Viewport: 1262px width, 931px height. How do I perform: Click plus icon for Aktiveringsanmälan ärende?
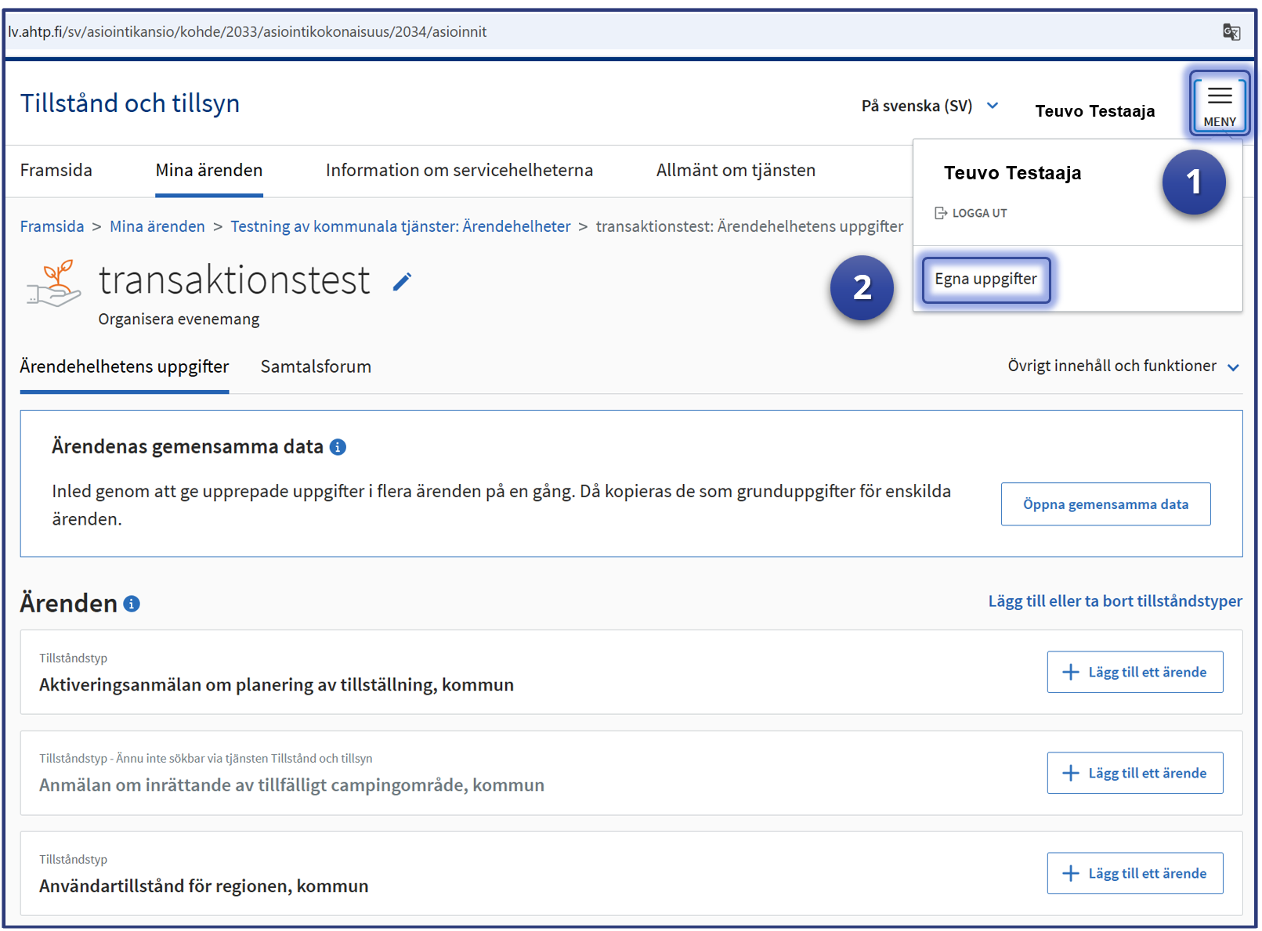click(1070, 672)
